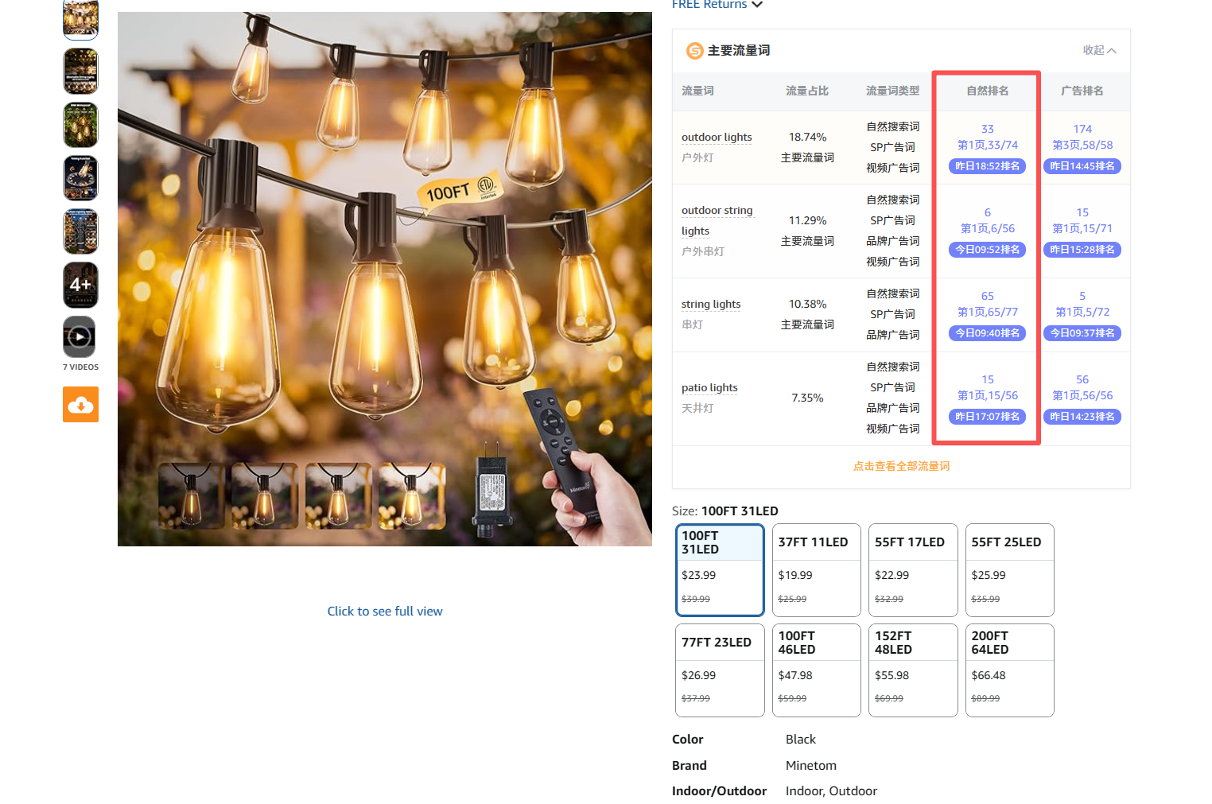Viewport: 1212px width, 804px height.
Task: Click the 昨日18:52排名 badge
Action: pos(987,166)
